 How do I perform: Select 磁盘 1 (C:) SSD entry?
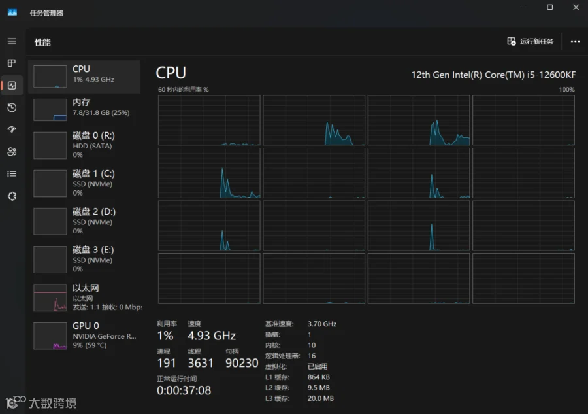84,183
